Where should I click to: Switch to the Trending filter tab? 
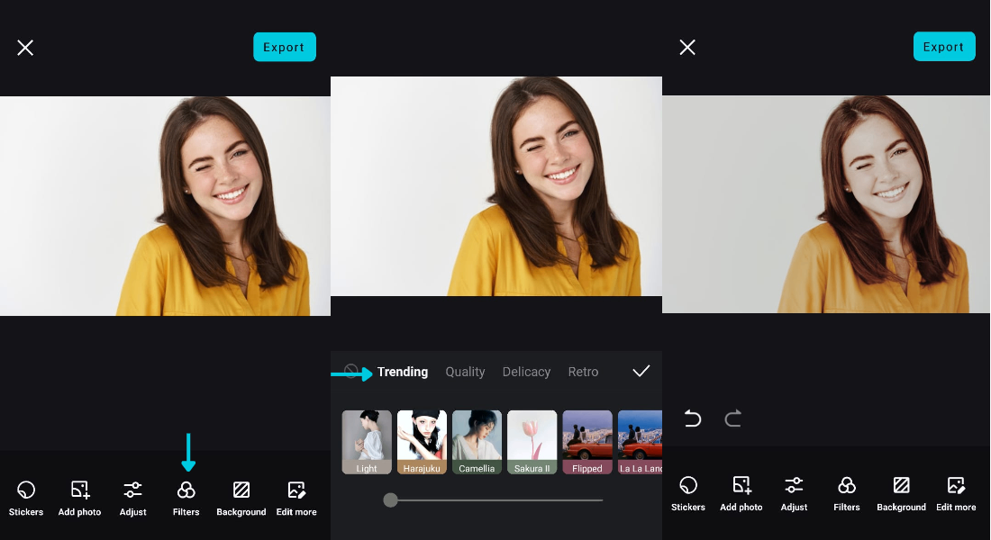coord(403,372)
